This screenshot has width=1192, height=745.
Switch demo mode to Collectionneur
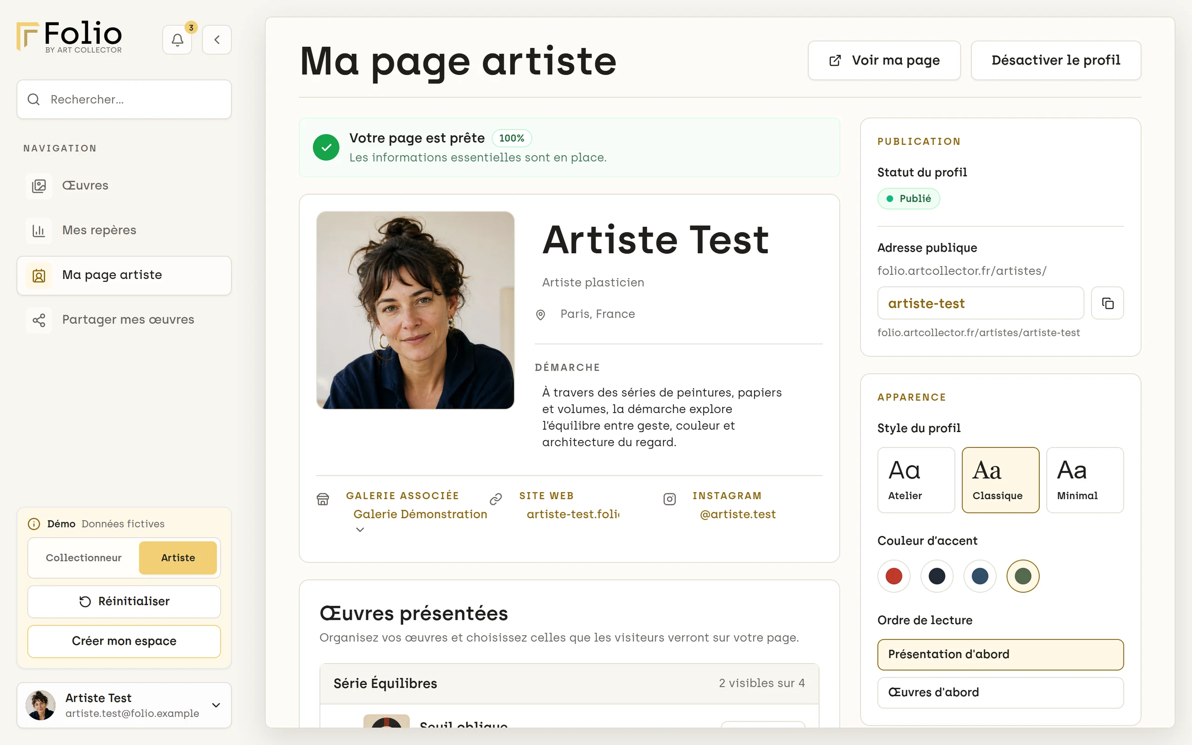tap(84, 558)
